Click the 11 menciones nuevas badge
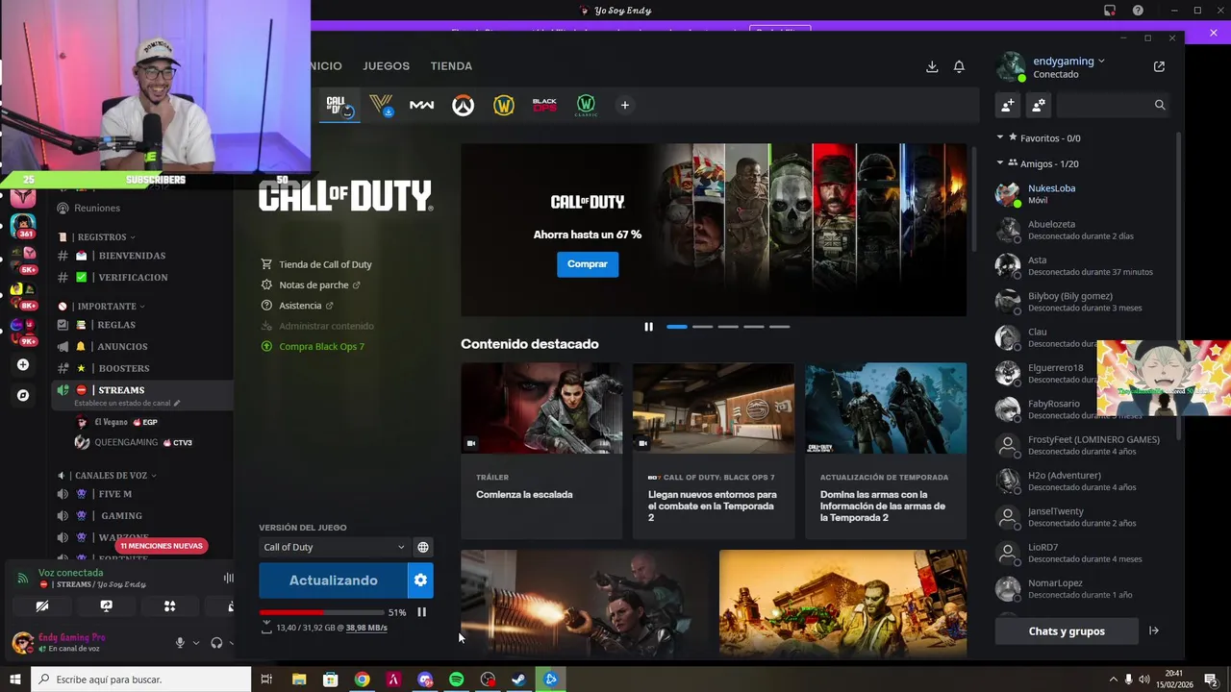This screenshot has height=692, width=1231. point(162,546)
